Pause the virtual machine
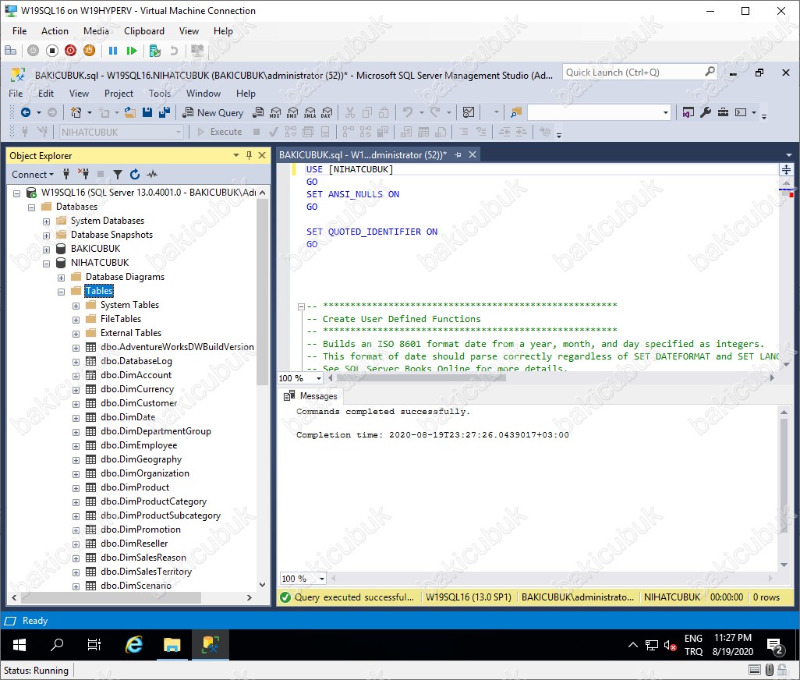Image resolution: width=800 pixels, height=680 pixels. coord(113,51)
